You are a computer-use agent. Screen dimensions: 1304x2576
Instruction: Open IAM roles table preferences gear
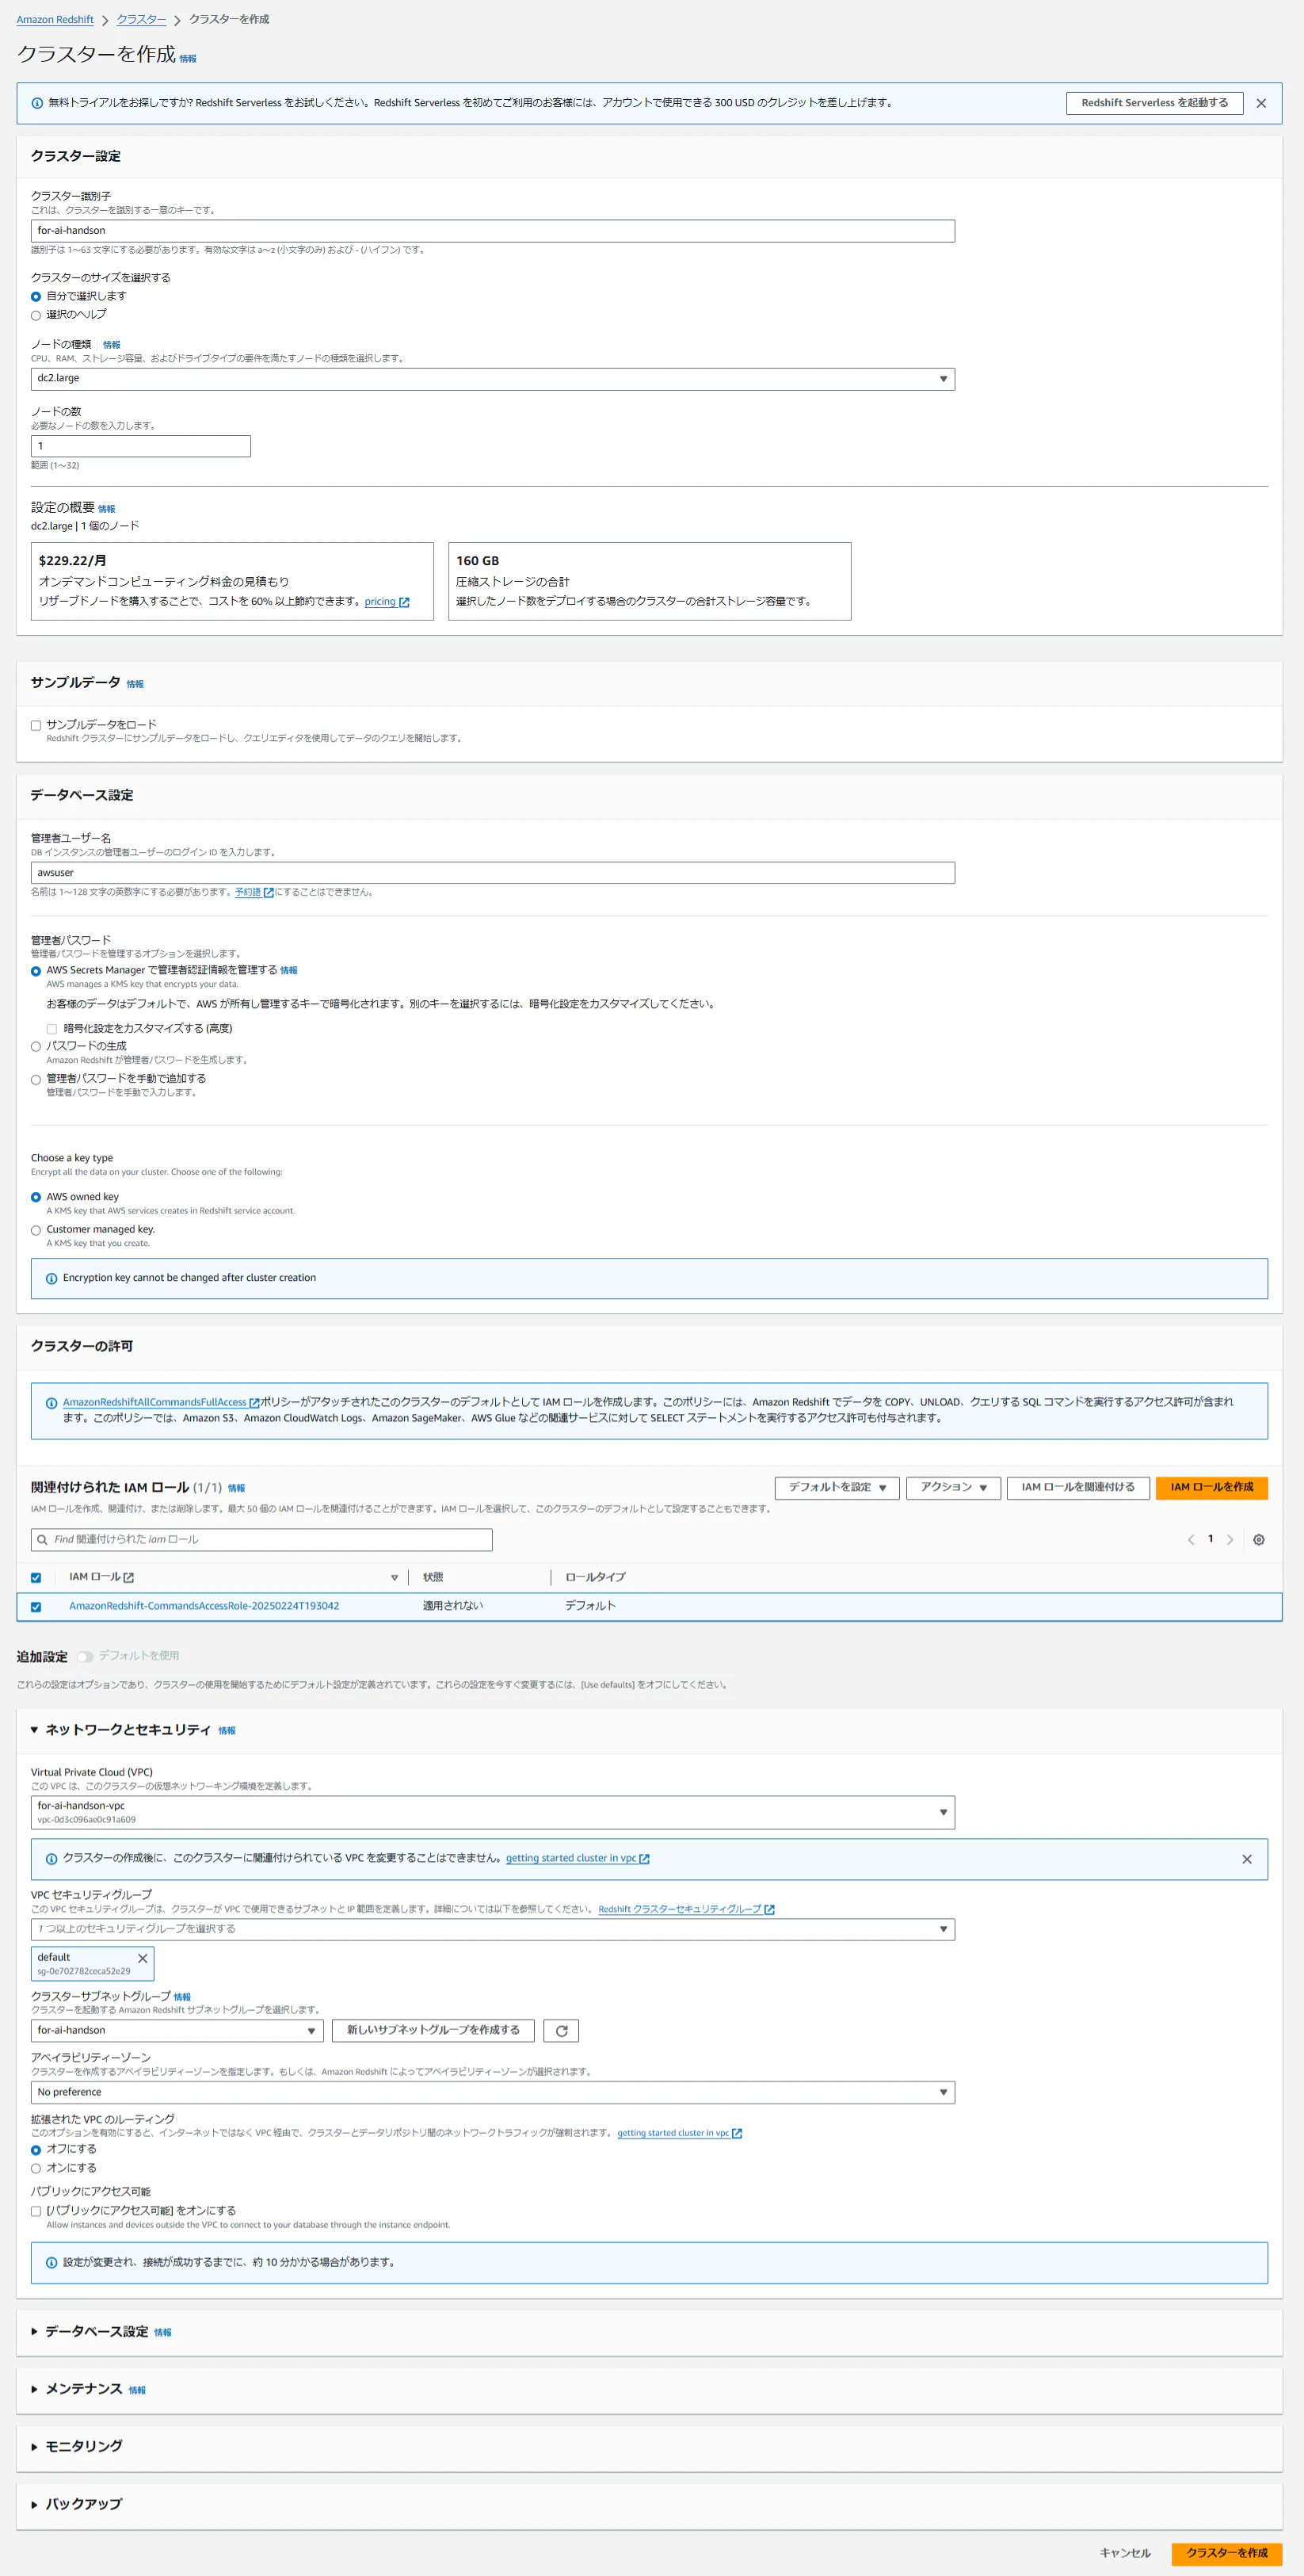(x=1259, y=1540)
